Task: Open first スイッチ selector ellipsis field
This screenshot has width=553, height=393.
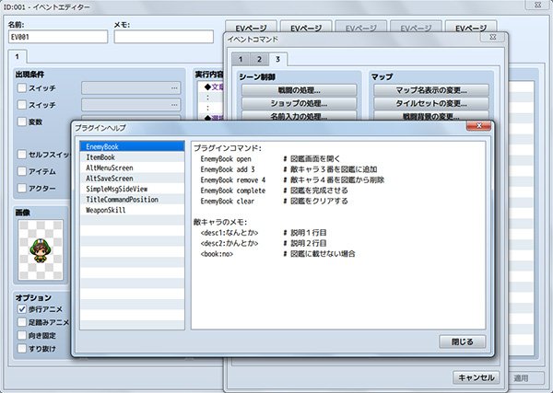Action: point(131,87)
